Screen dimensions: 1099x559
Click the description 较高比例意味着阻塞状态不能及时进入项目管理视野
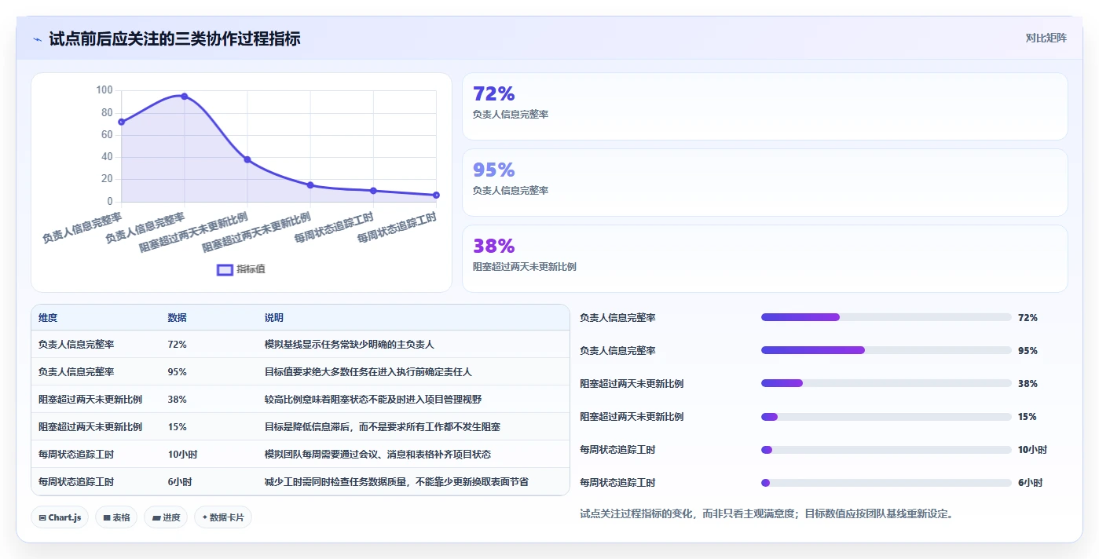pyautogui.click(x=373, y=400)
